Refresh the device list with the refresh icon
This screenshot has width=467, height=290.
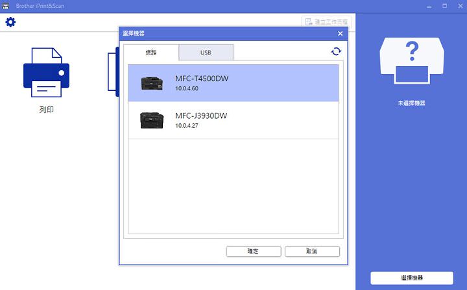click(336, 51)
